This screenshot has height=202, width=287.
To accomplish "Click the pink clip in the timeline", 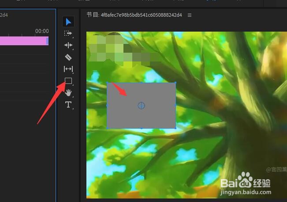I will [24, 41].
